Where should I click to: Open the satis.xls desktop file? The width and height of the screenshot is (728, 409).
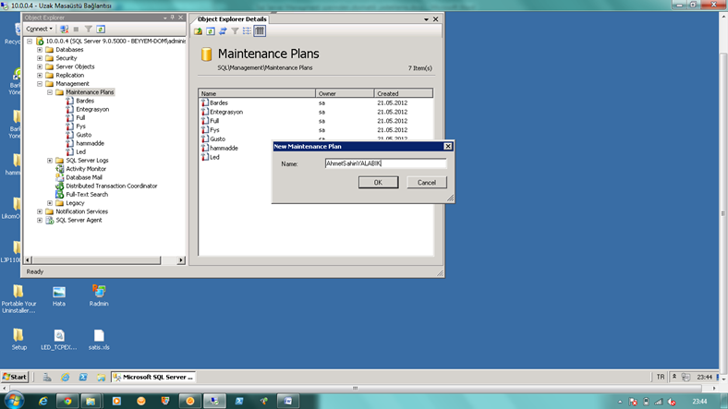point(99,340)
